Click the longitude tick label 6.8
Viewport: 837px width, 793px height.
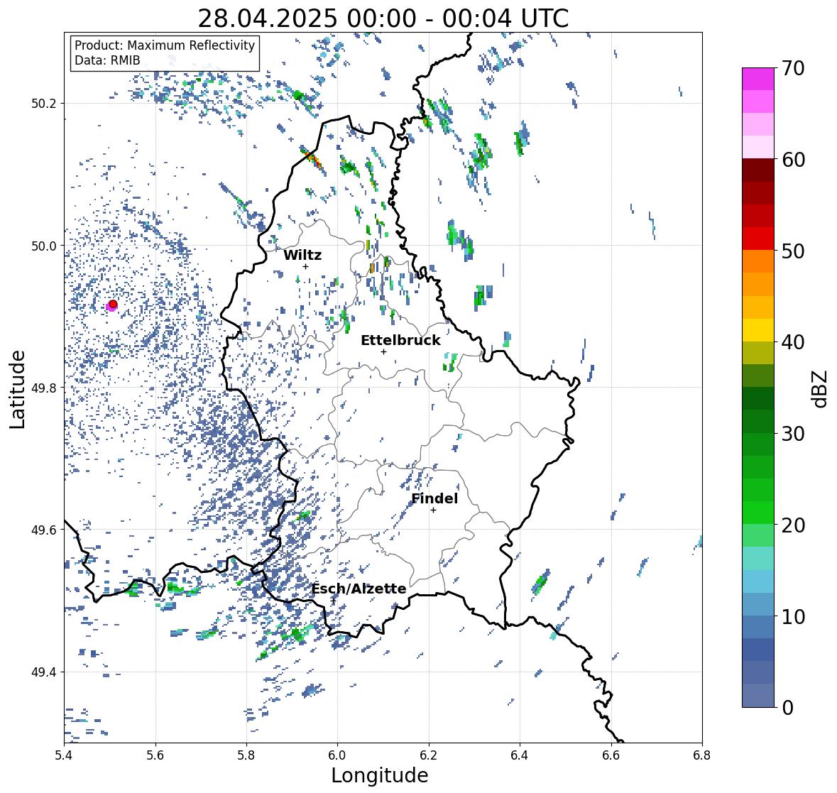[x=702, y=755]
